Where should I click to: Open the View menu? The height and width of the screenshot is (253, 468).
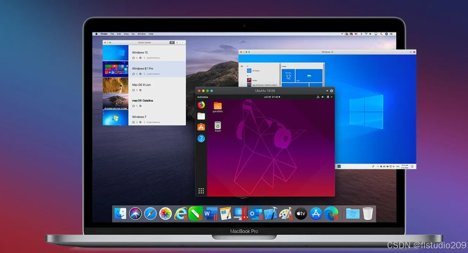pyautogui.click(x=126, y=34)
